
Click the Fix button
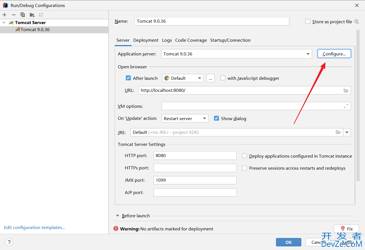tap(346, 229)
